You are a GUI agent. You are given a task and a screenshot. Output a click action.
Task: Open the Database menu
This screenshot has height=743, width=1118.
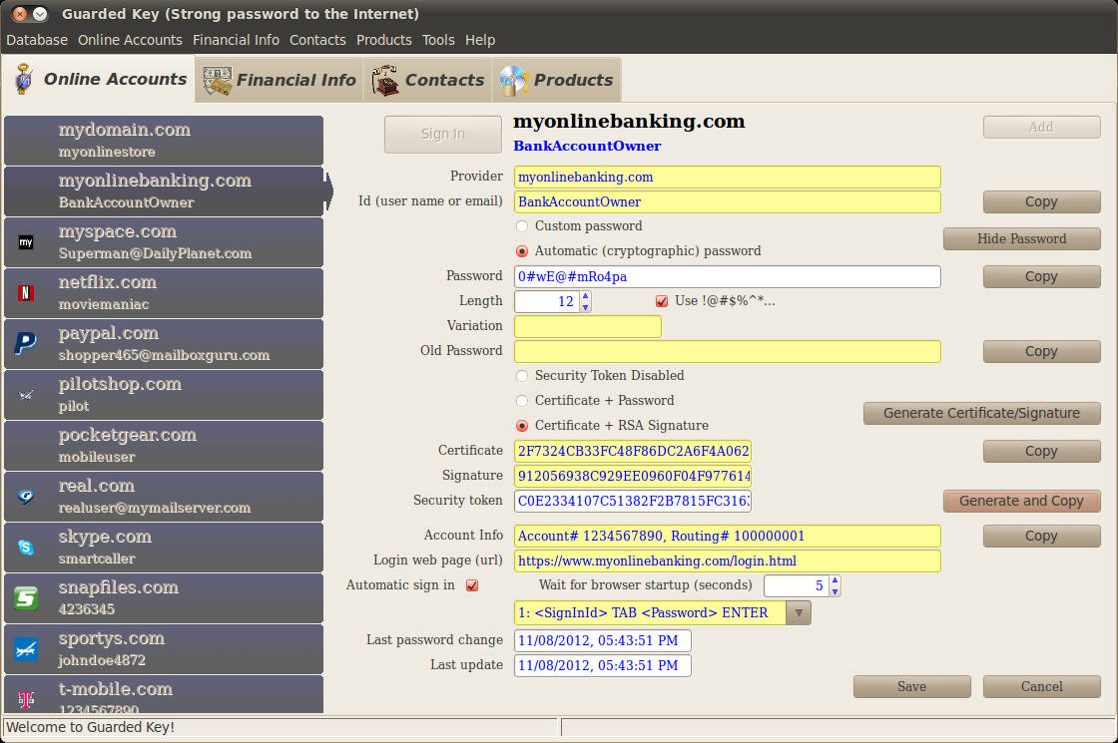tap(37, 40)
